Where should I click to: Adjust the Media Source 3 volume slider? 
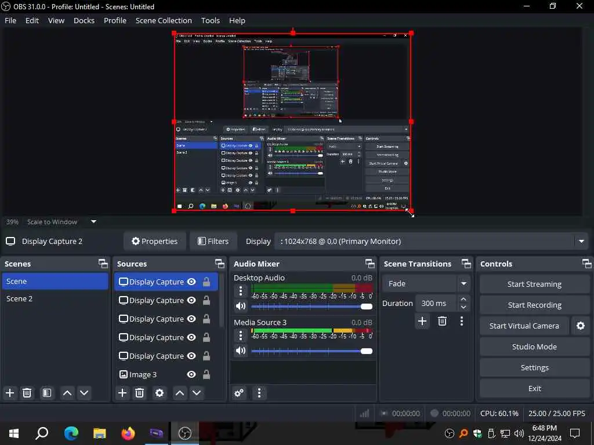pos(312,351)
